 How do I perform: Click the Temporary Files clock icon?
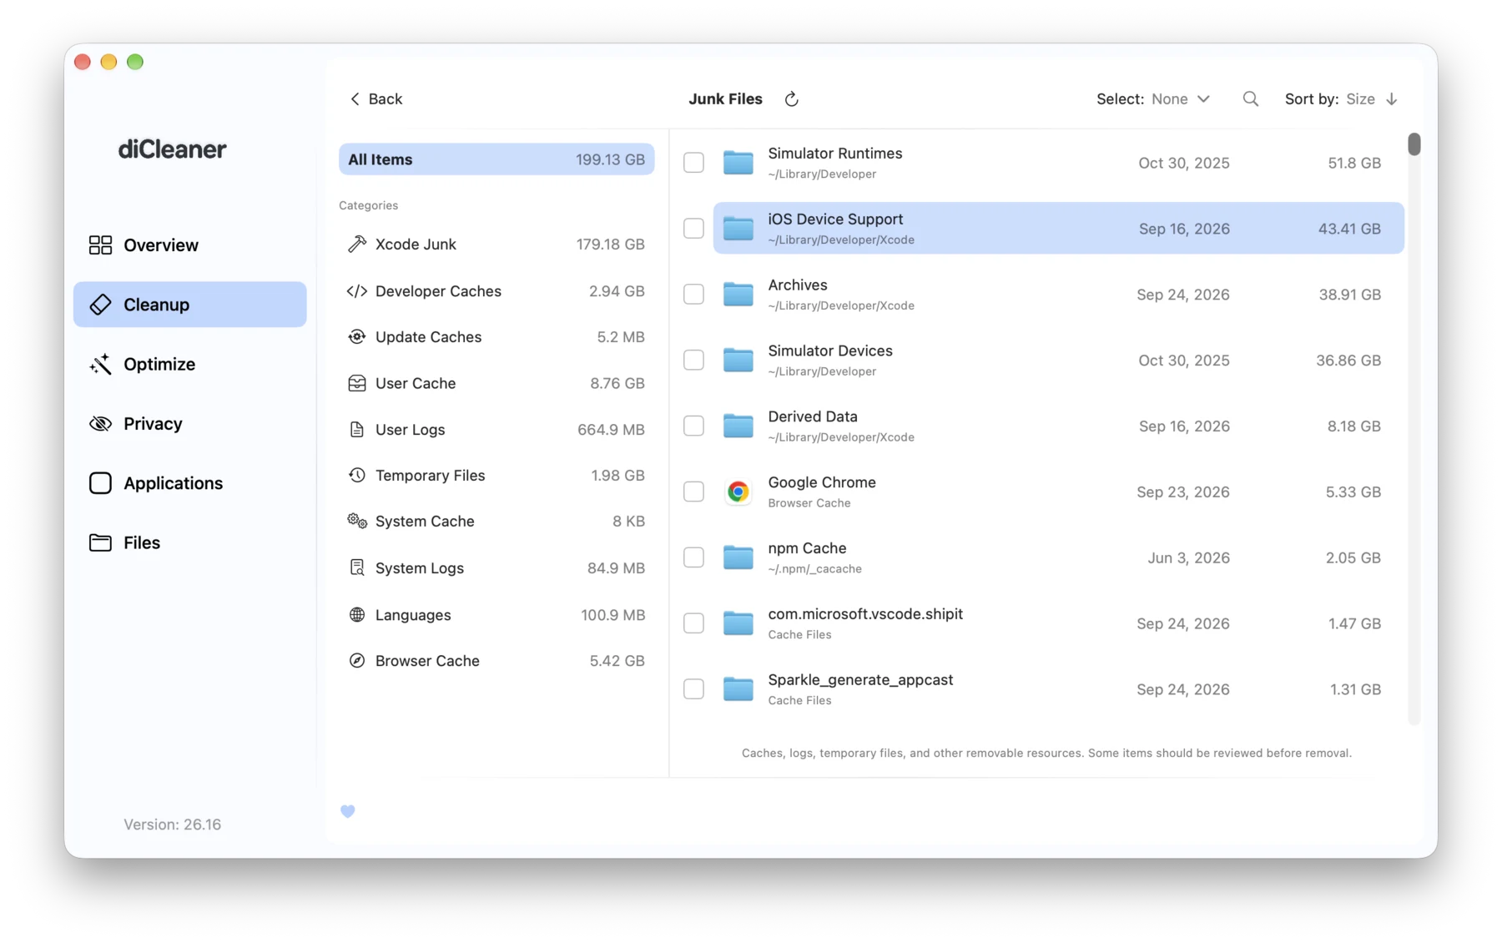[357, 475]
